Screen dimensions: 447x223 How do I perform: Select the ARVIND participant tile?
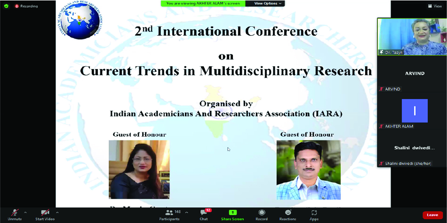coord(412,74)
